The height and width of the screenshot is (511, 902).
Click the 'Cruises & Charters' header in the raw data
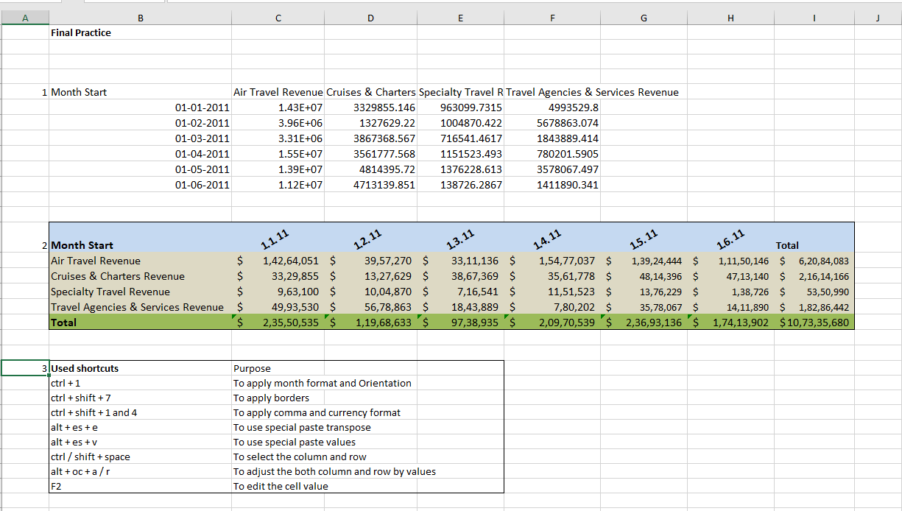[370, 92]
